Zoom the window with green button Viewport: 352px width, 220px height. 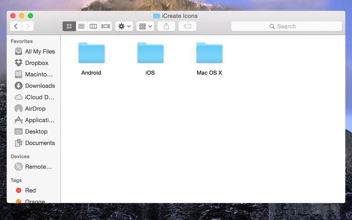(30, 16)
